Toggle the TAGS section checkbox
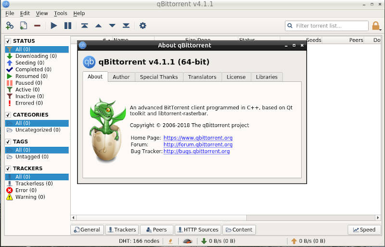 click(x=8, y=142)
